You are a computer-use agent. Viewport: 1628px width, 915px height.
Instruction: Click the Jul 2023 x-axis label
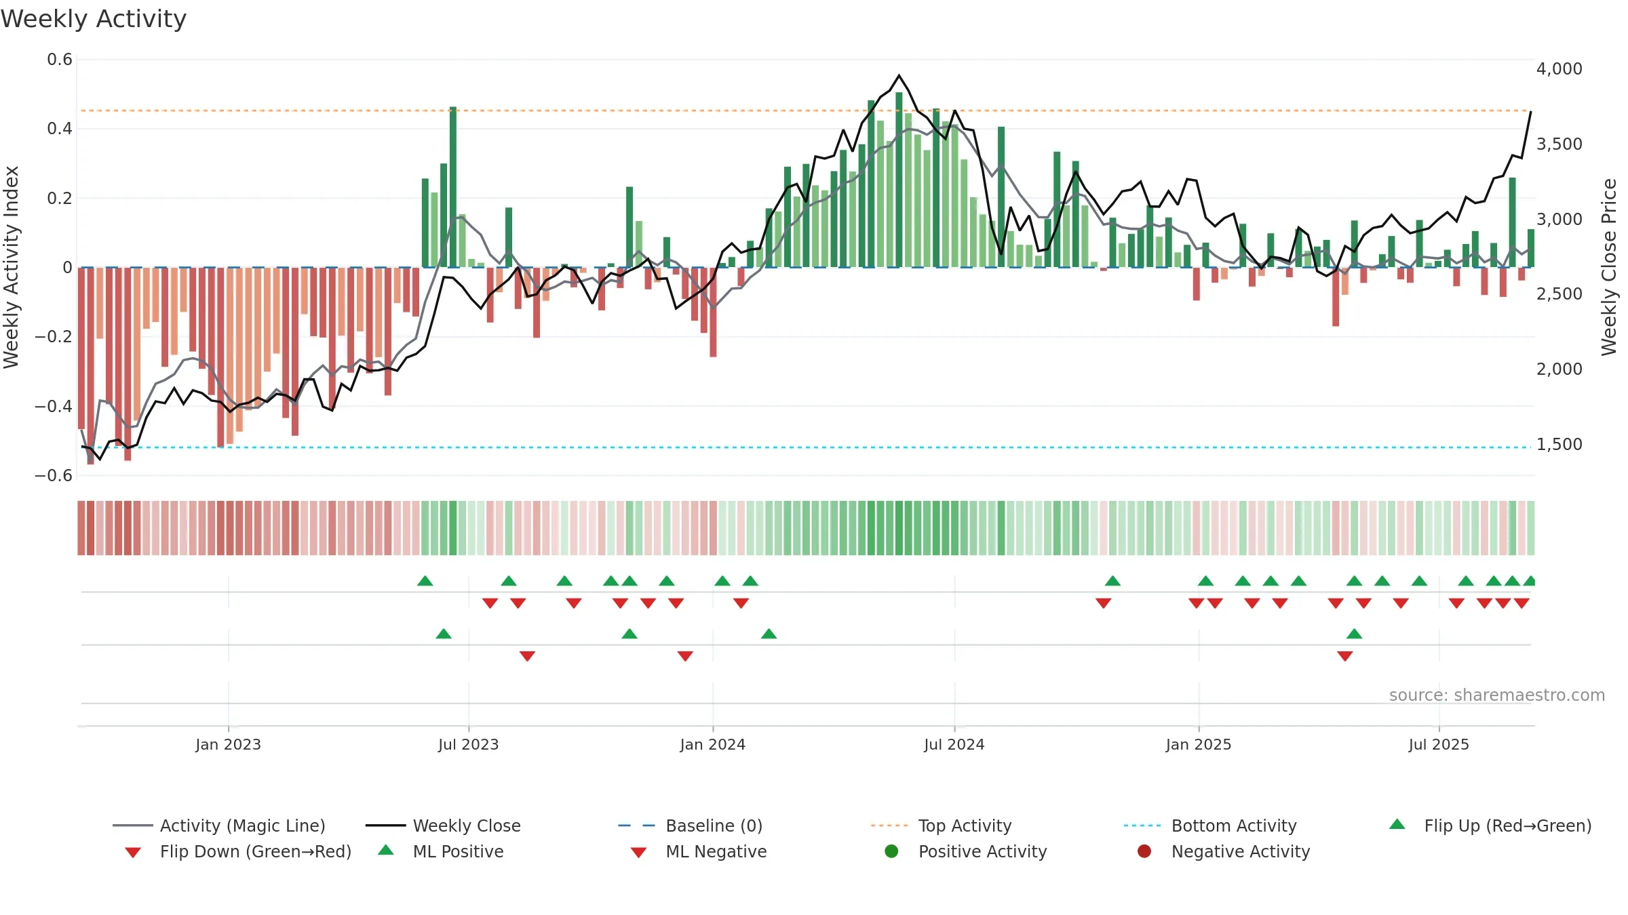tap(468, 744)
